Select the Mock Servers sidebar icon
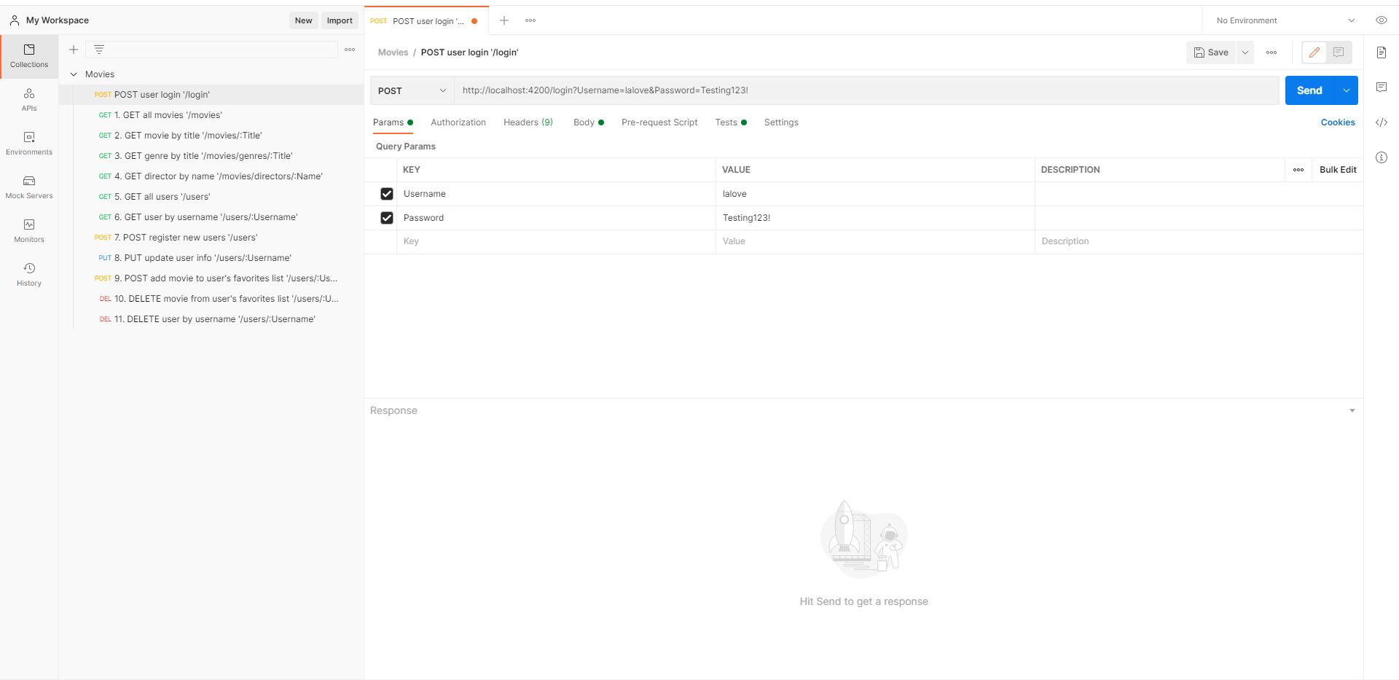This screenshot has width=1399, height=680. click(28, 187)
